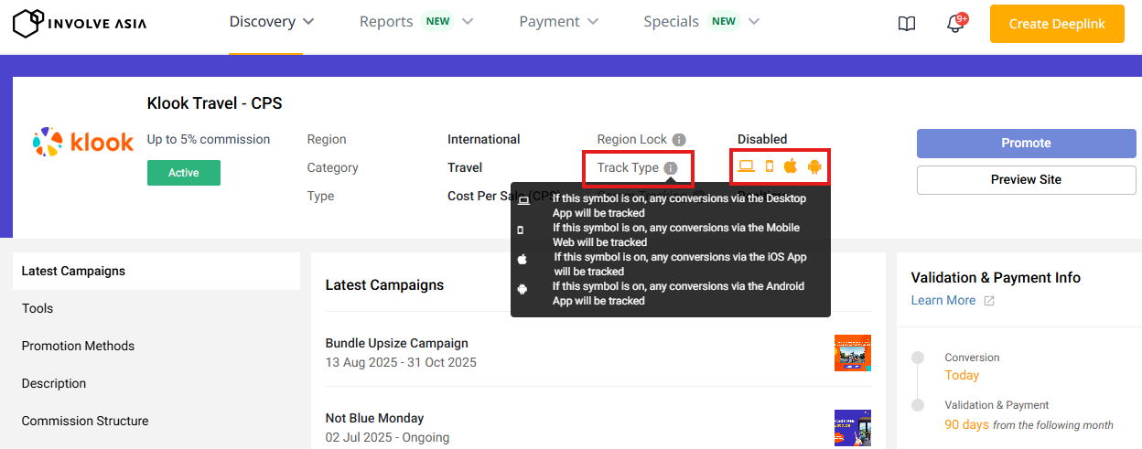Open the Involve Asia logo home link
Screen dimensions: 1142x449
(x=80, y=23)
